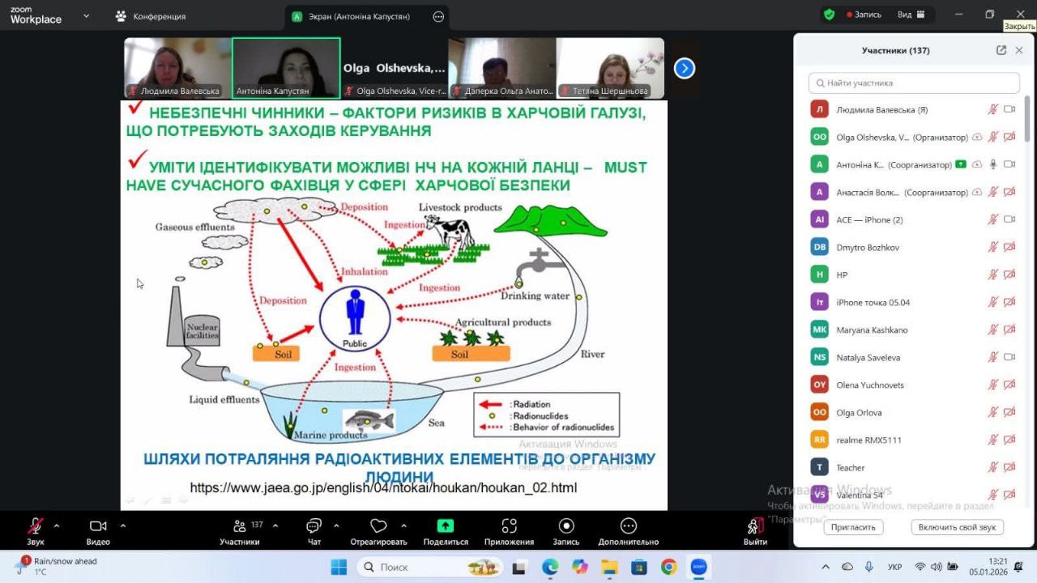Open the Вид view dropdown
The width and height of the screenshot is (1037, 583).
911,15
